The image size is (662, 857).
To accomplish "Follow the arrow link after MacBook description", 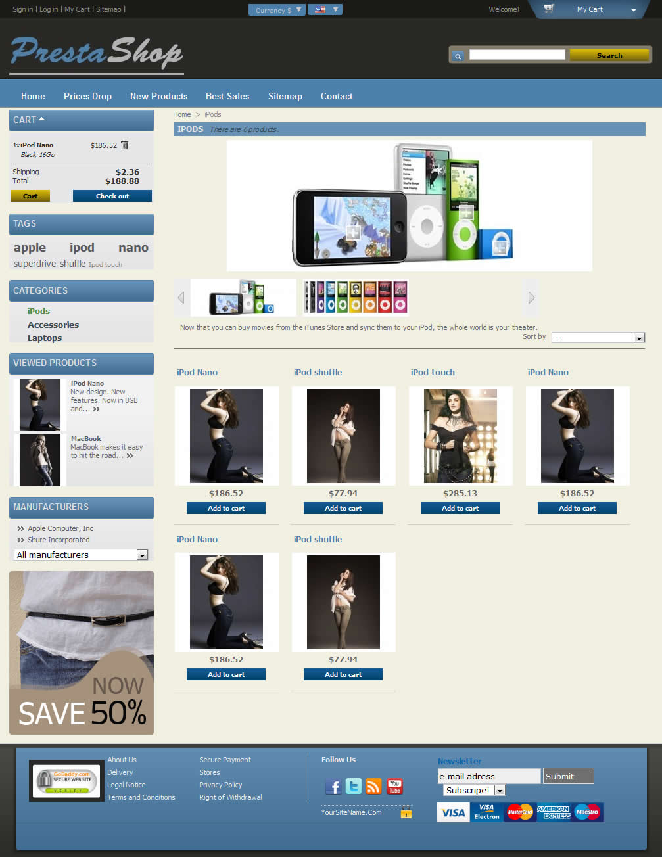I will click(x=130, y=455).
